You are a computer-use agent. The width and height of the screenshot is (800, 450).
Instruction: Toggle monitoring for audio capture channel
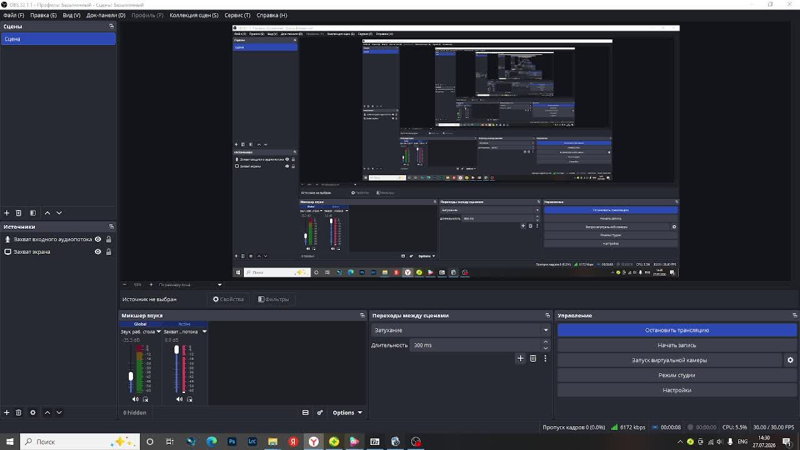click(x=190, y=399)
